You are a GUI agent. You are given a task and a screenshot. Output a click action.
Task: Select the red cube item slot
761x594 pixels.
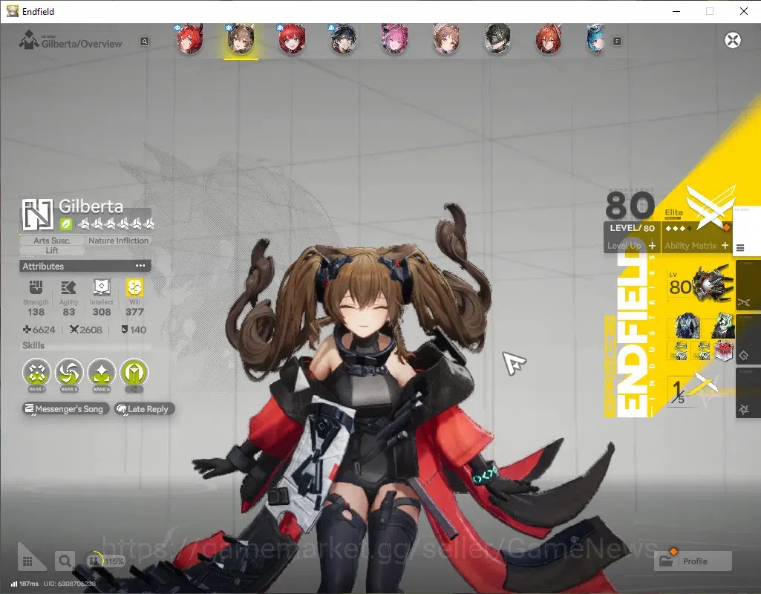[x=723, y=351]
